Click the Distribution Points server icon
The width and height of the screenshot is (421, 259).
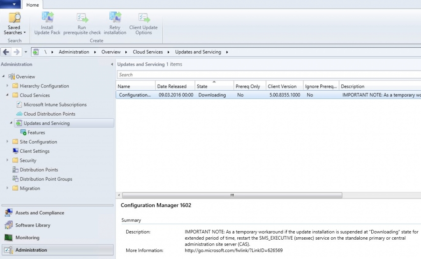(x=15, y=170)
